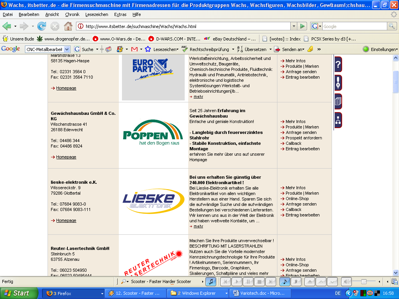Open the Suche options dropdown arrow
Viewport: 399px width, 299px height.
pos(97,49)
